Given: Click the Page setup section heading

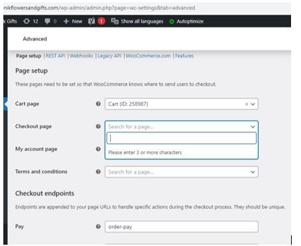Looking at the screenshot, I should (32, 71).
